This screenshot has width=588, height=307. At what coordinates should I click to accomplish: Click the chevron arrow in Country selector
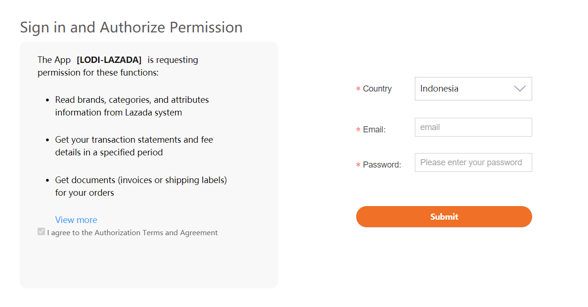point(519,89)
